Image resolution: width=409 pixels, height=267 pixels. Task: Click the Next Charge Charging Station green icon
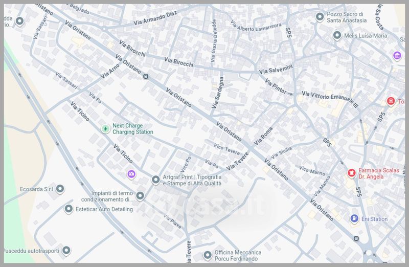[105, 128]
